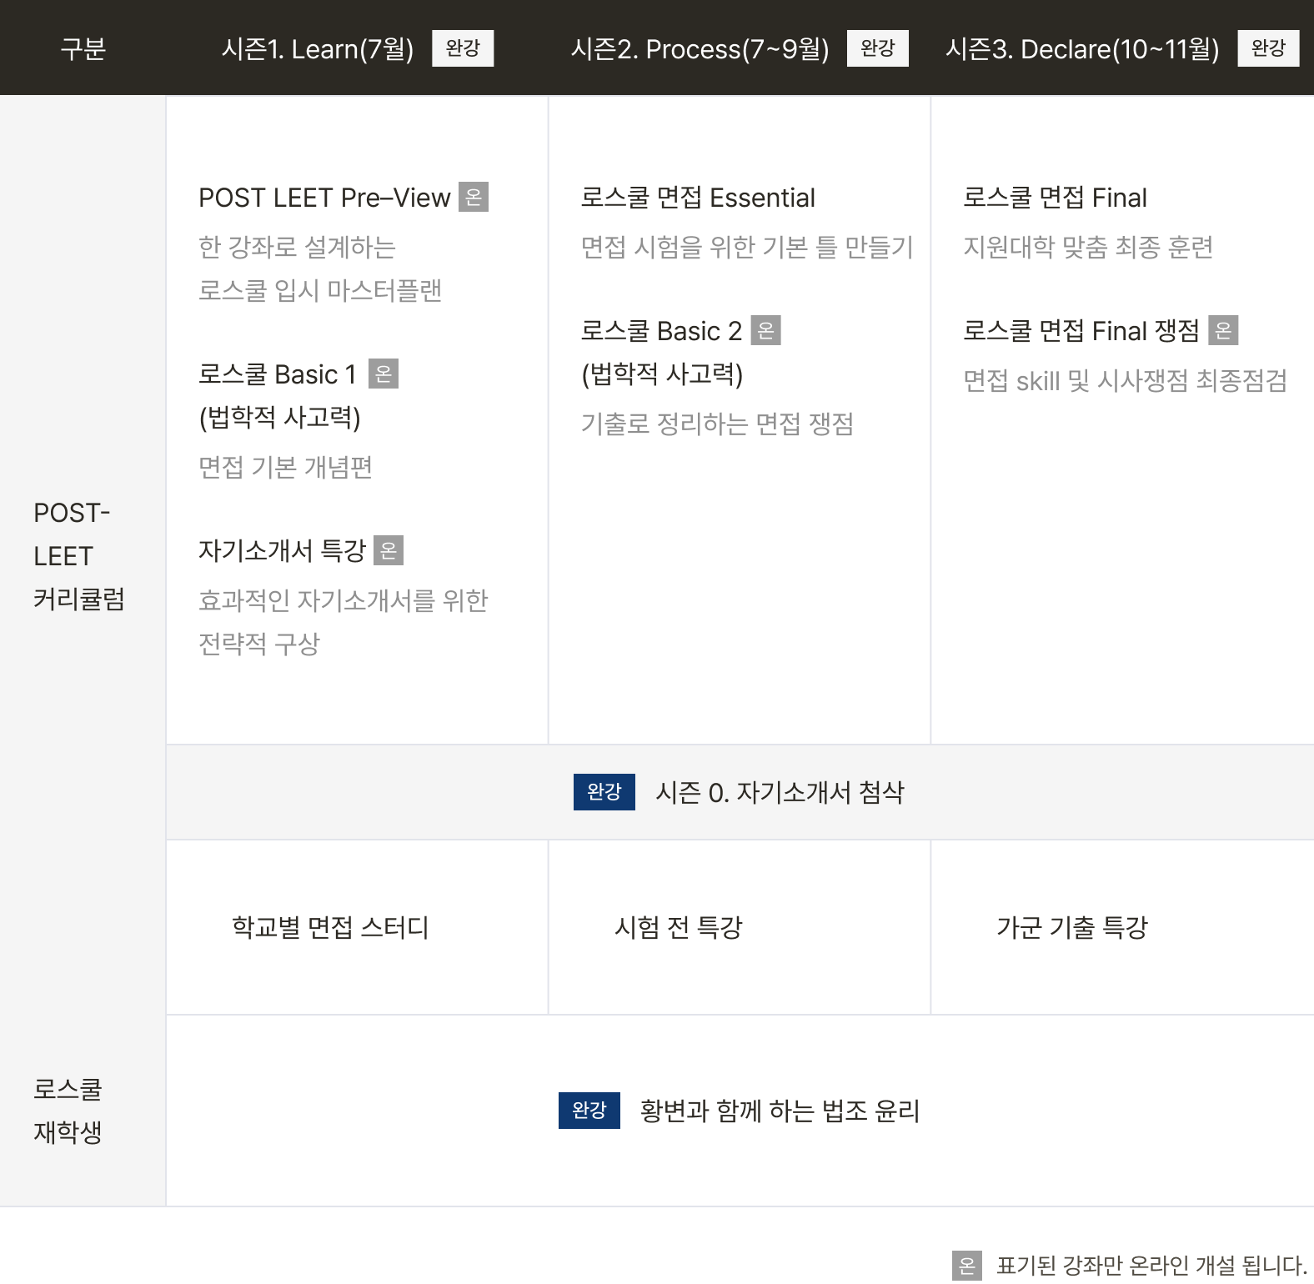1314x1284 pixels.
Task: Open the POST LEET Pre-View course
Action: (324, 198)
